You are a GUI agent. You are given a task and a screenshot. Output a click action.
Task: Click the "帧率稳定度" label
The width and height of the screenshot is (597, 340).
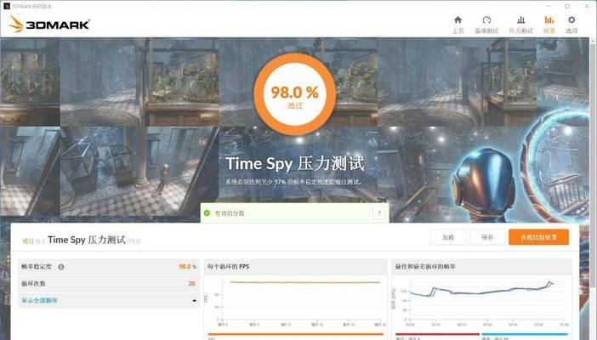[37, 267]
